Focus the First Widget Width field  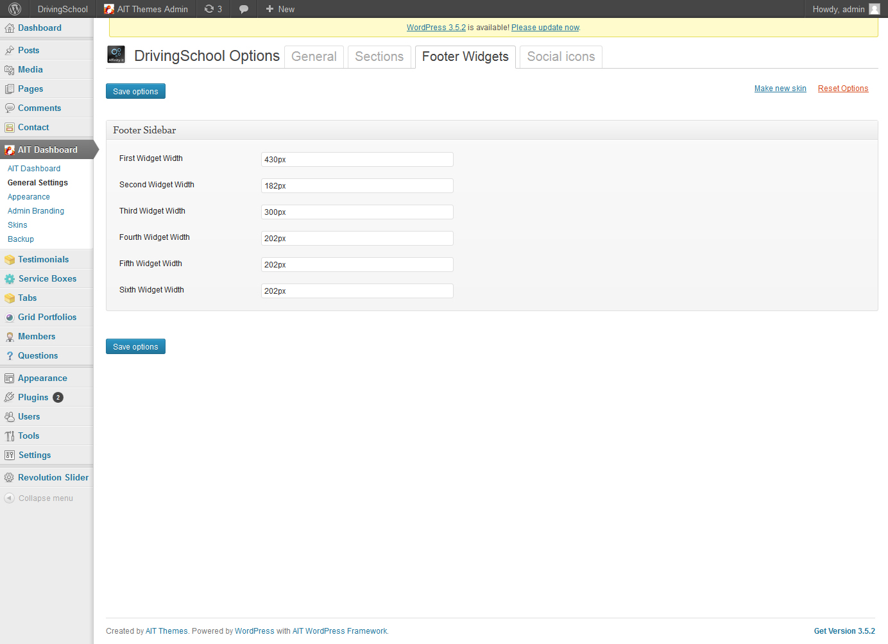[357, 159]
